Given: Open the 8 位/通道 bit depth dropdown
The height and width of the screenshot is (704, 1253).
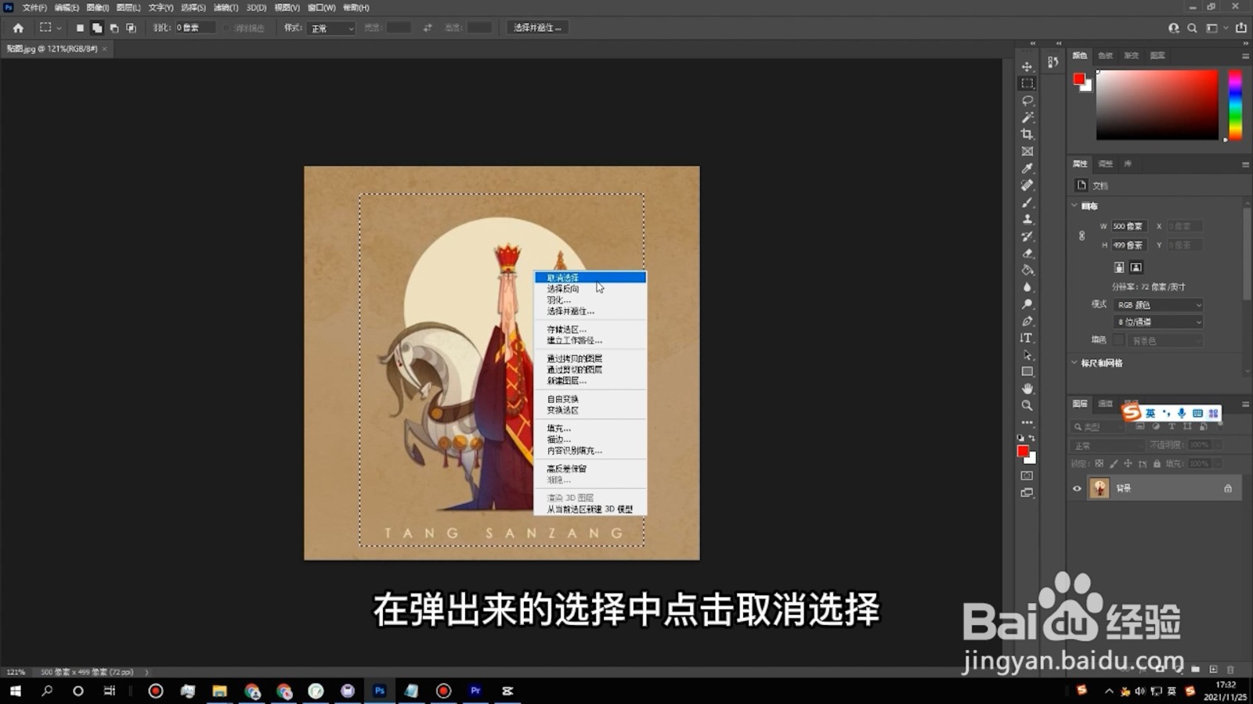Looking at the screenshot, I should (1158, 322).
